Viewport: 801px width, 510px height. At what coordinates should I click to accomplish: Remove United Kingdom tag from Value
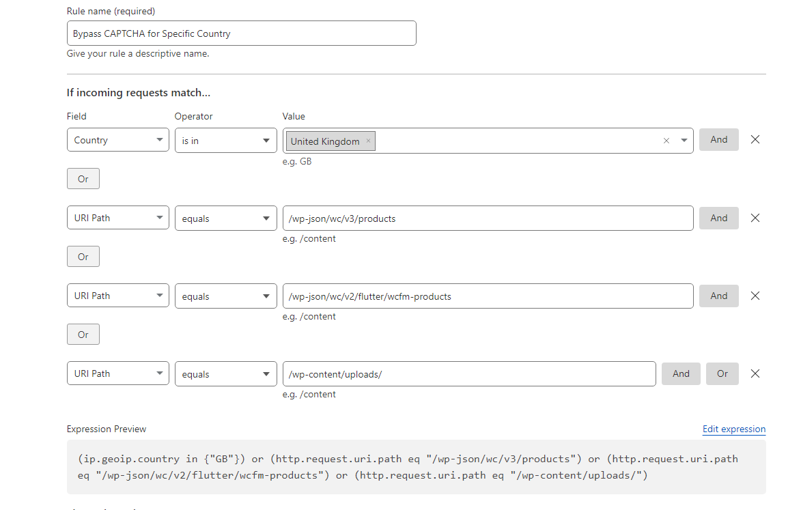click(368, 141)
